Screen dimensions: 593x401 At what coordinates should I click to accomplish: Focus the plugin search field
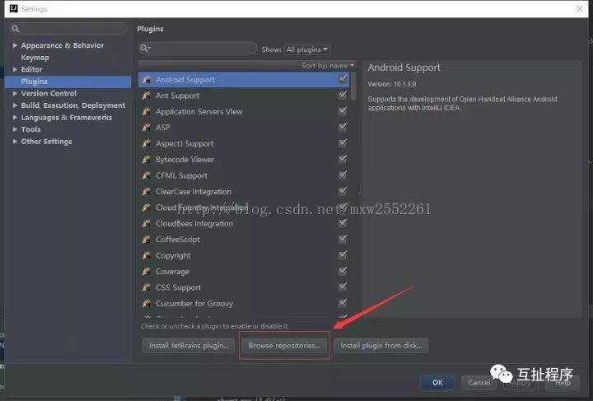(198, 48)
